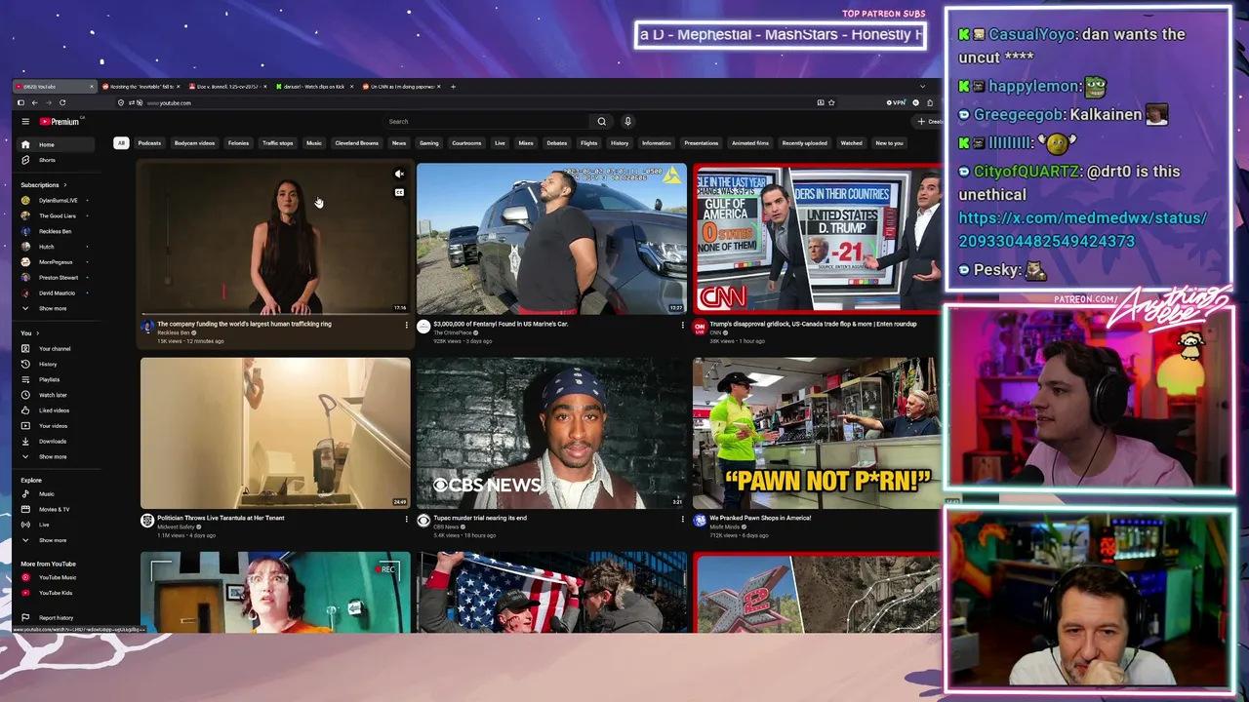The height and width of the screenshot is (702, 1249).
Task: Open options menu for the human trafficking video
Action: [407, 325]
